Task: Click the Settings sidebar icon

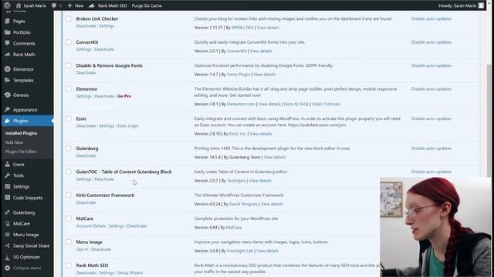Action: click(7, 186)
